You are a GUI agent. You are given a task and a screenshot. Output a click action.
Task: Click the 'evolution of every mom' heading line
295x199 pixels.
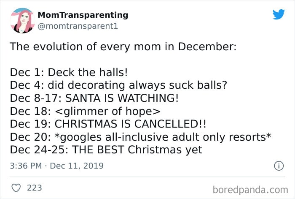tap(123, 46)
